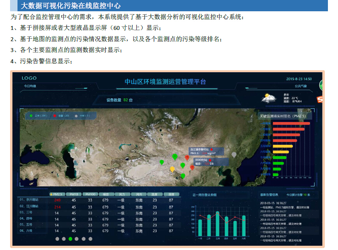Click the PM10 column tab

point(73,194)
